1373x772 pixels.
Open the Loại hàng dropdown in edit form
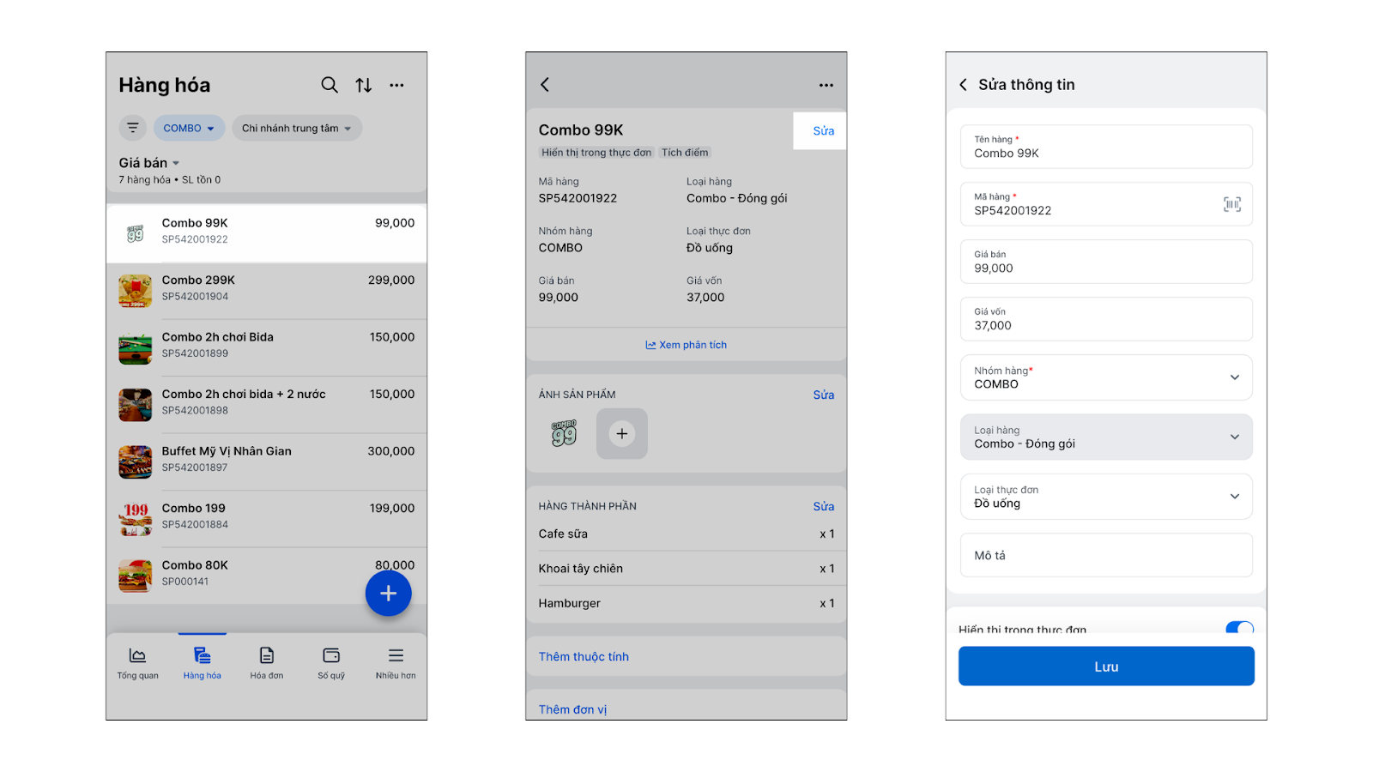tap(1106, 437)
